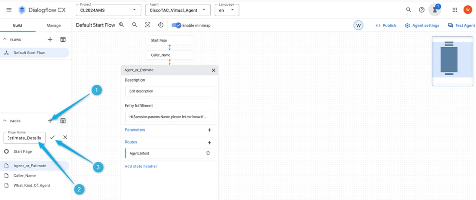476x200 pixels.
Task: Fit the flow to the screen
Action: [147, 25]
